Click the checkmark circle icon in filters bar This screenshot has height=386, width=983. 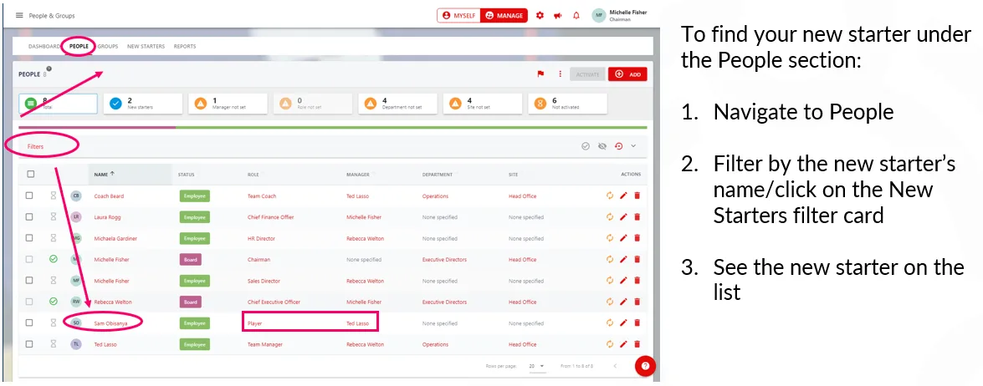(x=586, y=145)
